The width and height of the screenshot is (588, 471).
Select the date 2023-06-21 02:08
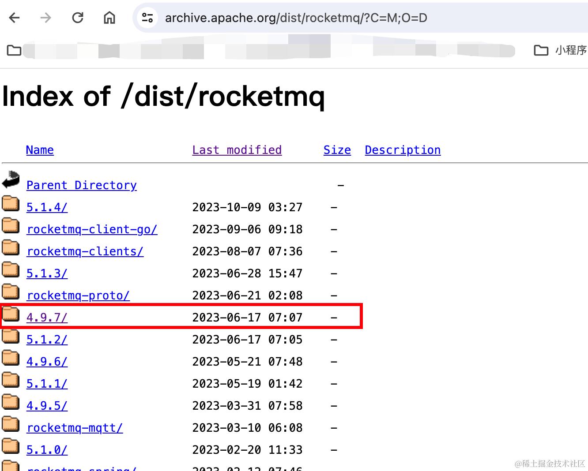(247, 295)
